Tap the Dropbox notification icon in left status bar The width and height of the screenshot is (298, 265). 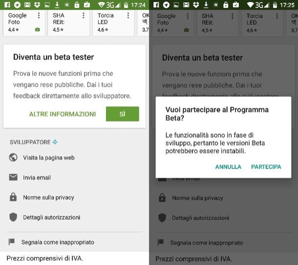click(x=37, y=5)
